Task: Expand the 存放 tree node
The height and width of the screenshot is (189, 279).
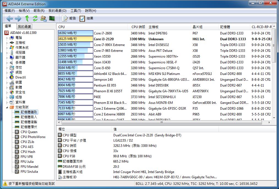Action: (7, 67)
